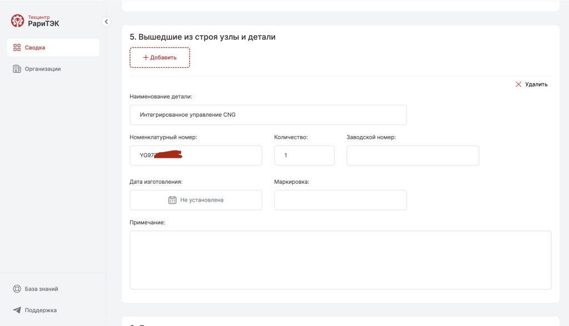Click the Количество input showing 1

304,155
